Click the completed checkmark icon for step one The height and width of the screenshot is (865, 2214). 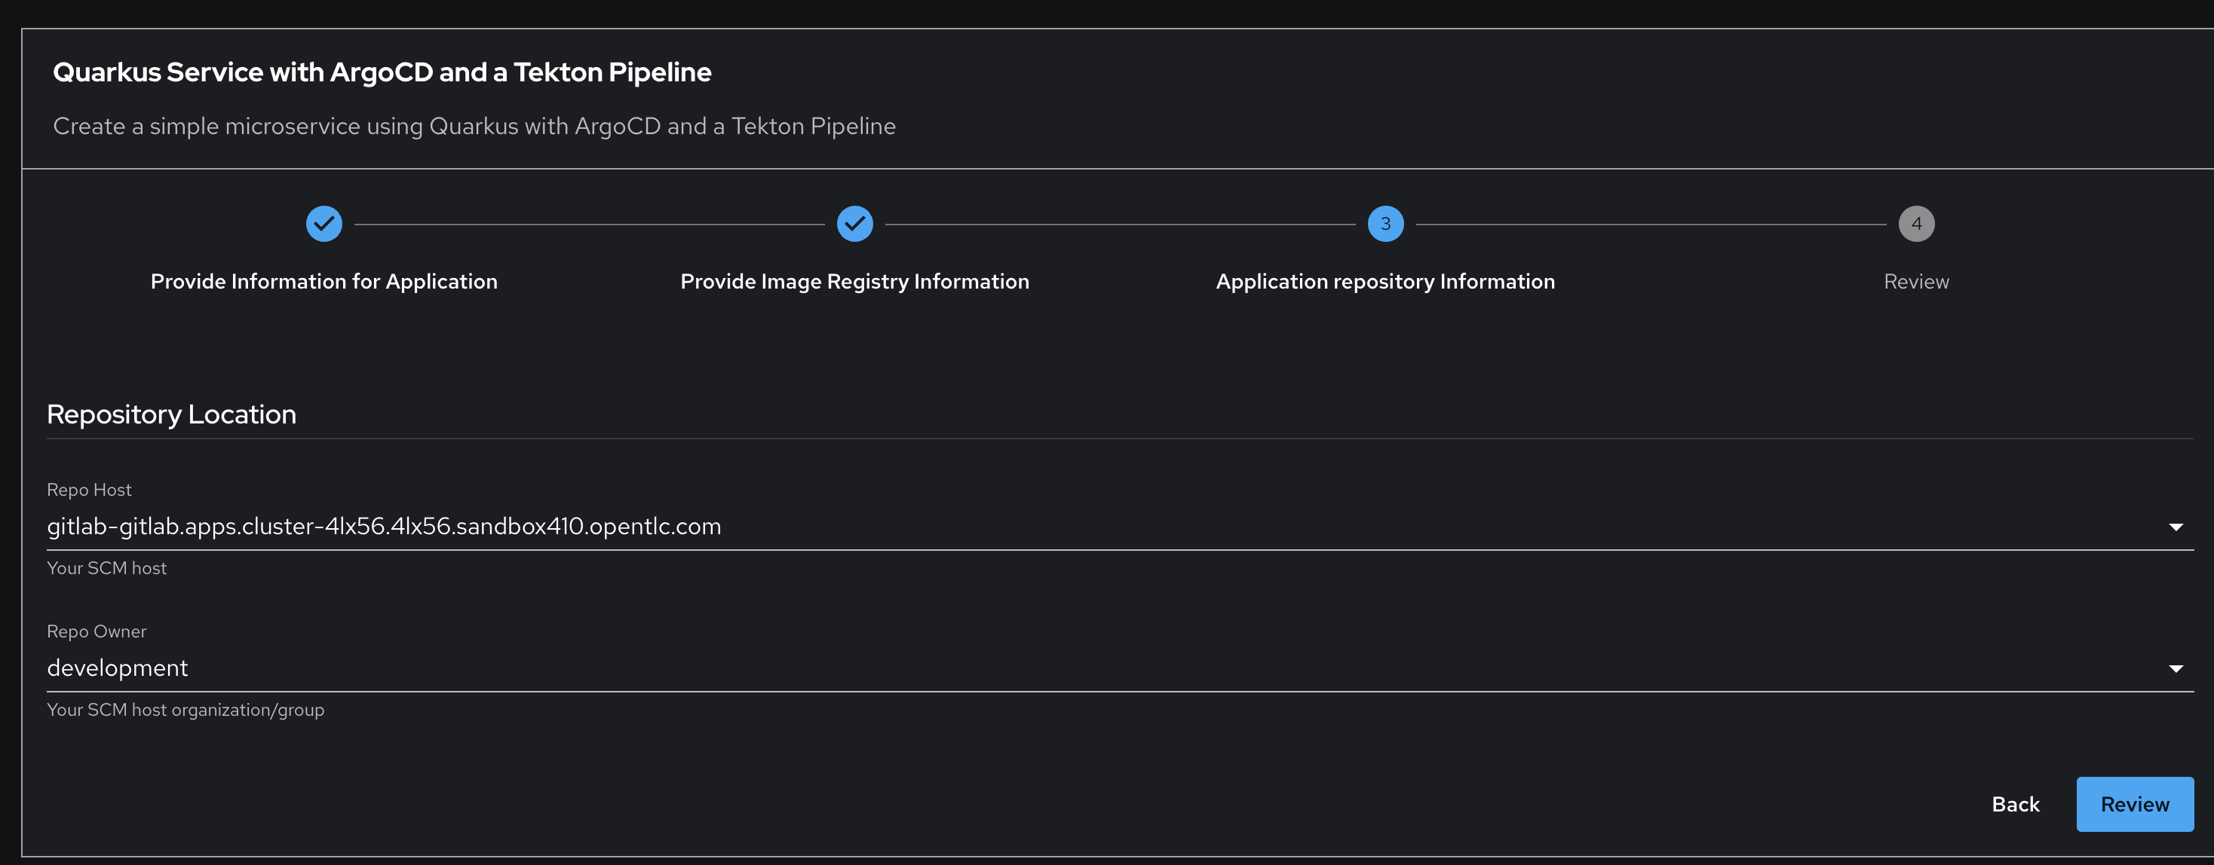click(324, 225)
